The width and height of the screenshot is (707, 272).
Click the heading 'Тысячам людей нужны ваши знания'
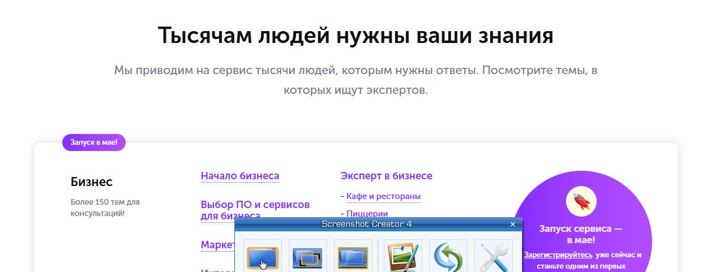(355, 36)
